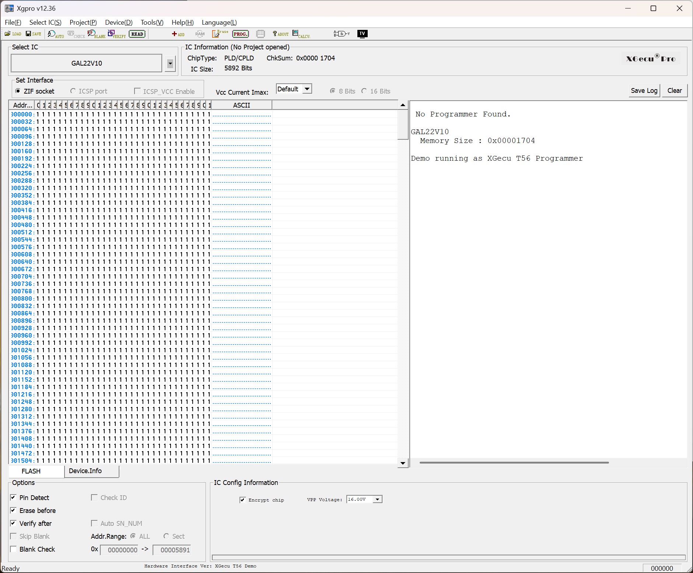Open the Select IC dropdown arrow
Viewport: 693px width, 573px height.
pos(170,63)
